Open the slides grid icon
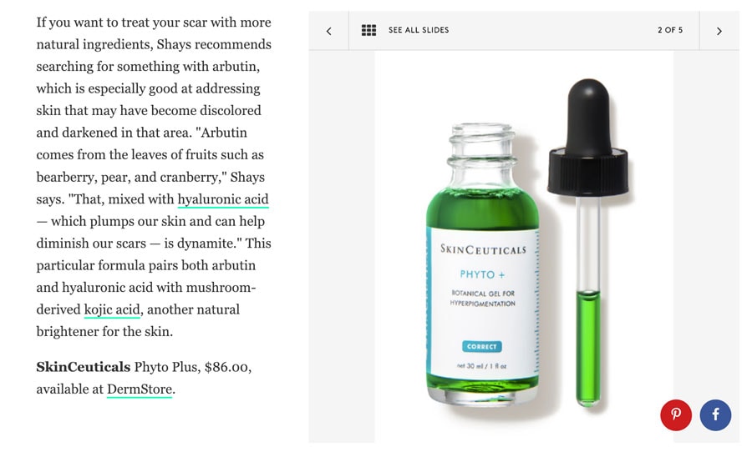Image resolution: width=752 pixels, height=457 pixels. (368, 30)
